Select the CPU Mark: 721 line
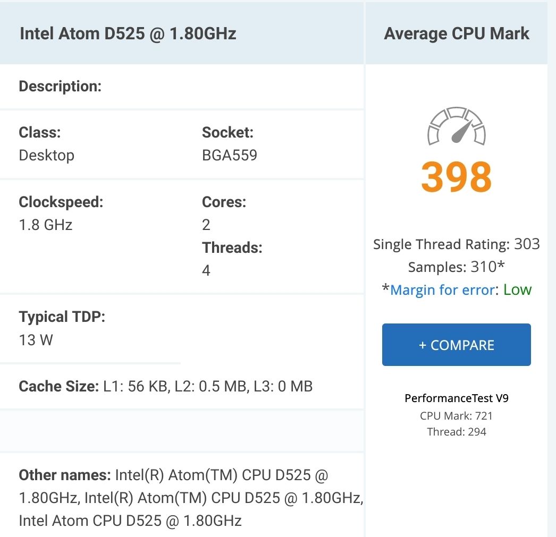 click(457, 416)
